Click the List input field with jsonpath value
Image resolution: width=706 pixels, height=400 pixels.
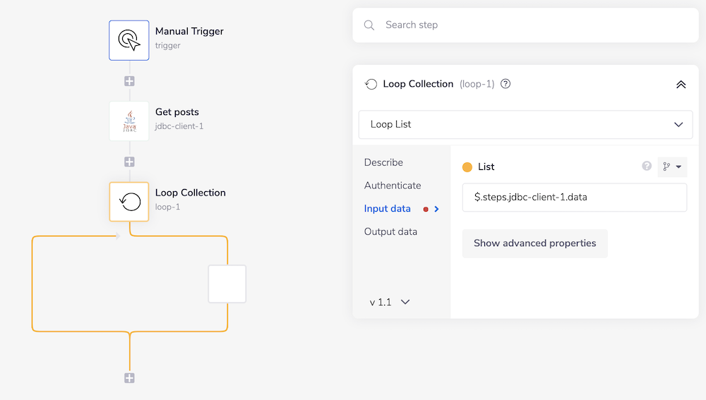click(x=574, y=198)
